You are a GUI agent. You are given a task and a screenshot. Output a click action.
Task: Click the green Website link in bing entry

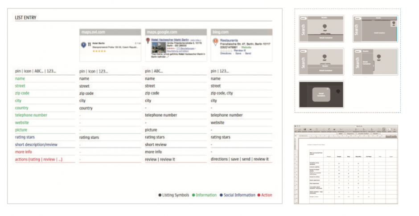(x=246, y=47)
